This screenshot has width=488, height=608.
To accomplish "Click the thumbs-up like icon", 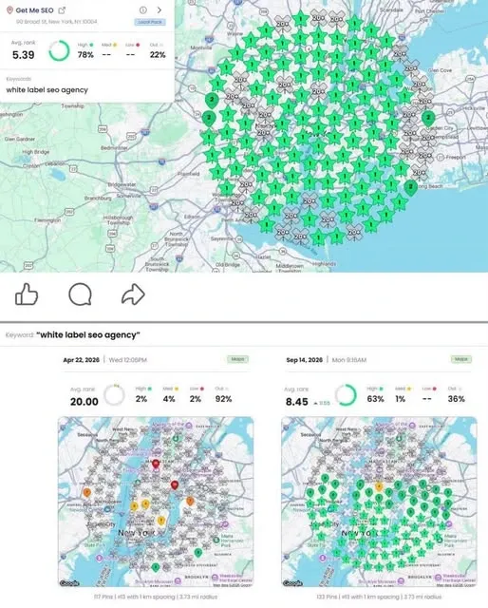I will (27, 294).
